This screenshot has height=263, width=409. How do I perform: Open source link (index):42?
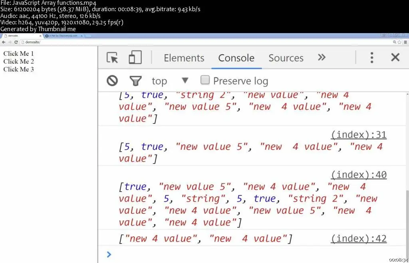tap(359, 239)
